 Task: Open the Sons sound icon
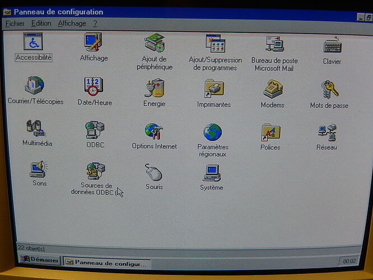click(39, 169)
